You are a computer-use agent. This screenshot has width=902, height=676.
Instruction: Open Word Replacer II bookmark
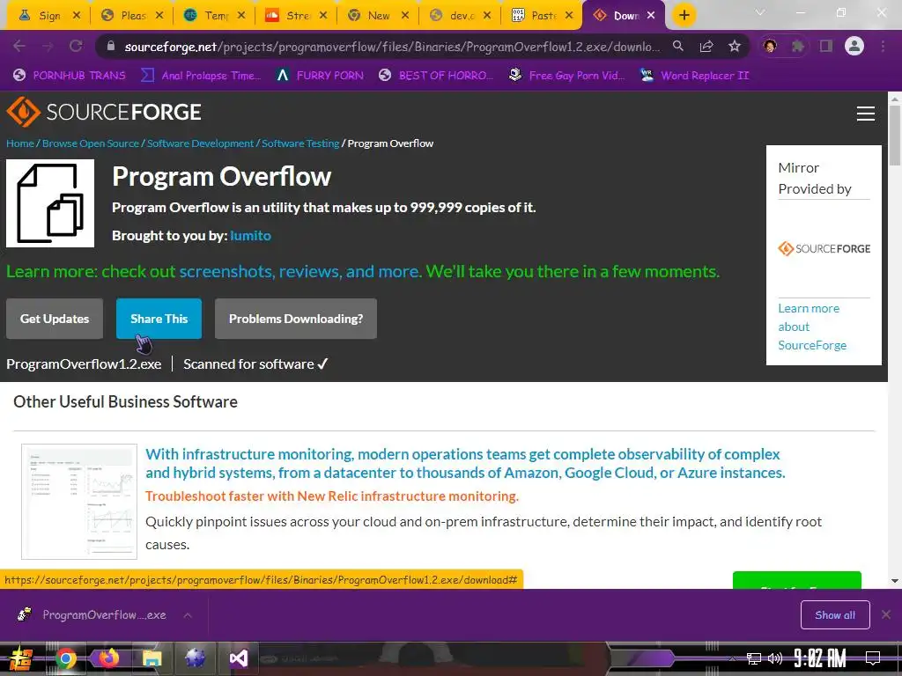pos(694,76)
